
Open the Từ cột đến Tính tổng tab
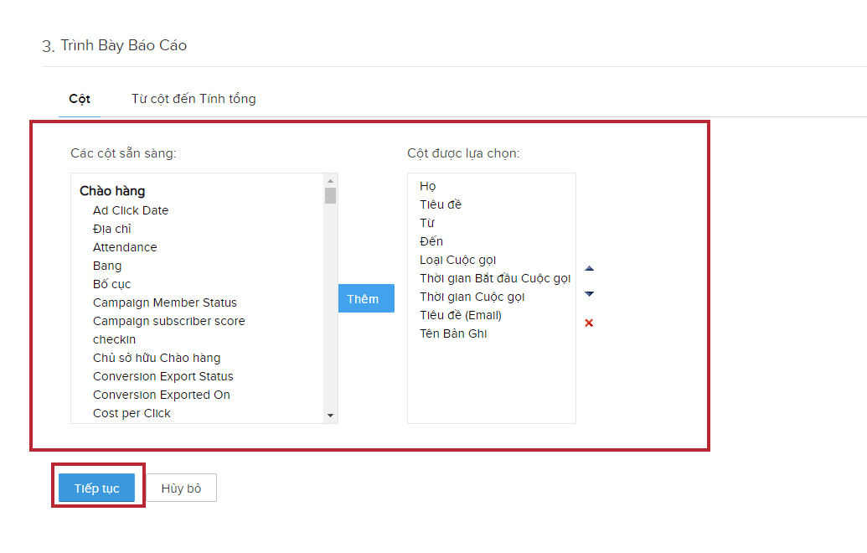point(194,99)
